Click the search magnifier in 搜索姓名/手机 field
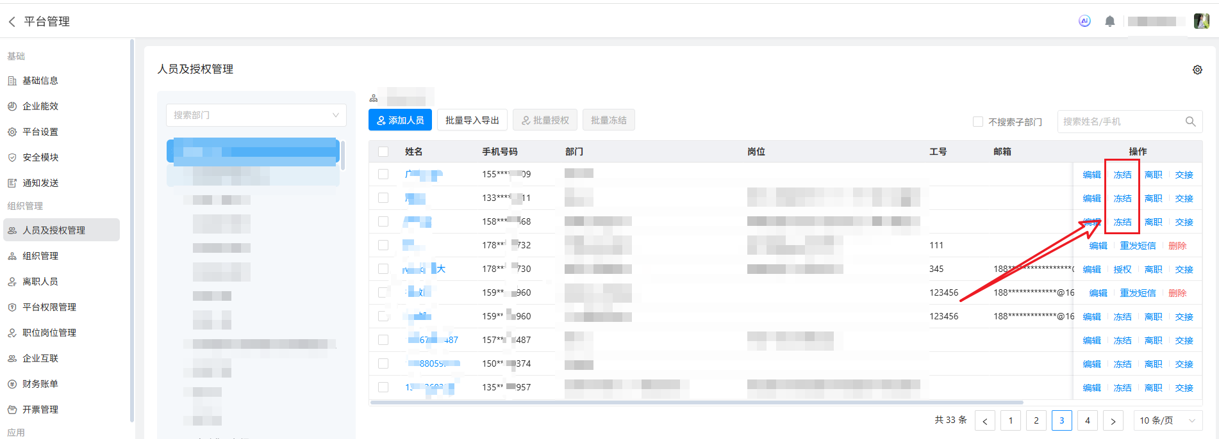 pos(1190,122)
